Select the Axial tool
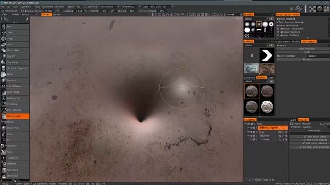The width and height of the screenshot is (330, 185). (15, 45)
